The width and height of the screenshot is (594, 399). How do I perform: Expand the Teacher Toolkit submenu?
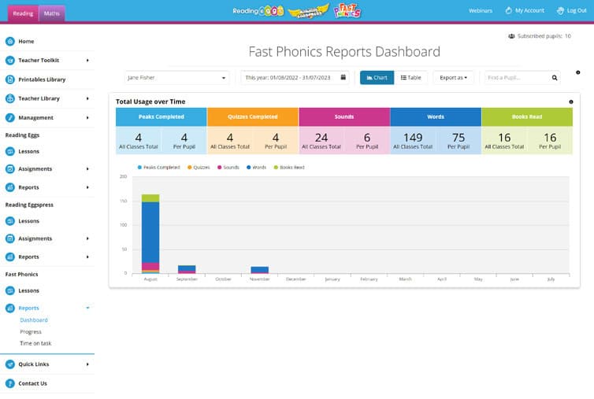[87, 61]
